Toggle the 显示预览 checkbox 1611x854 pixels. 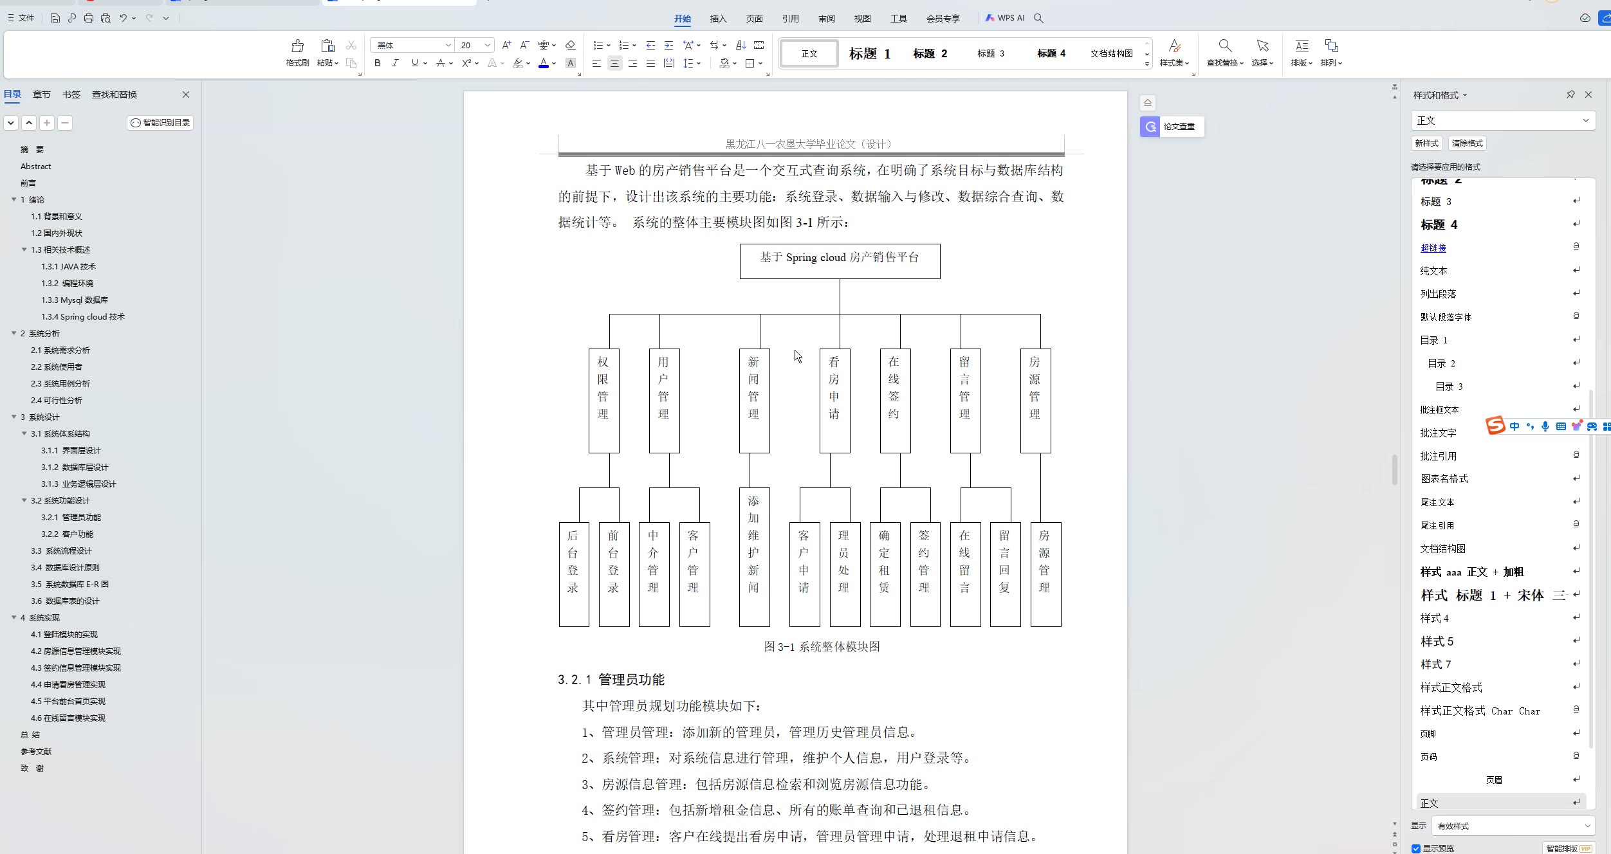[1415, 848]
